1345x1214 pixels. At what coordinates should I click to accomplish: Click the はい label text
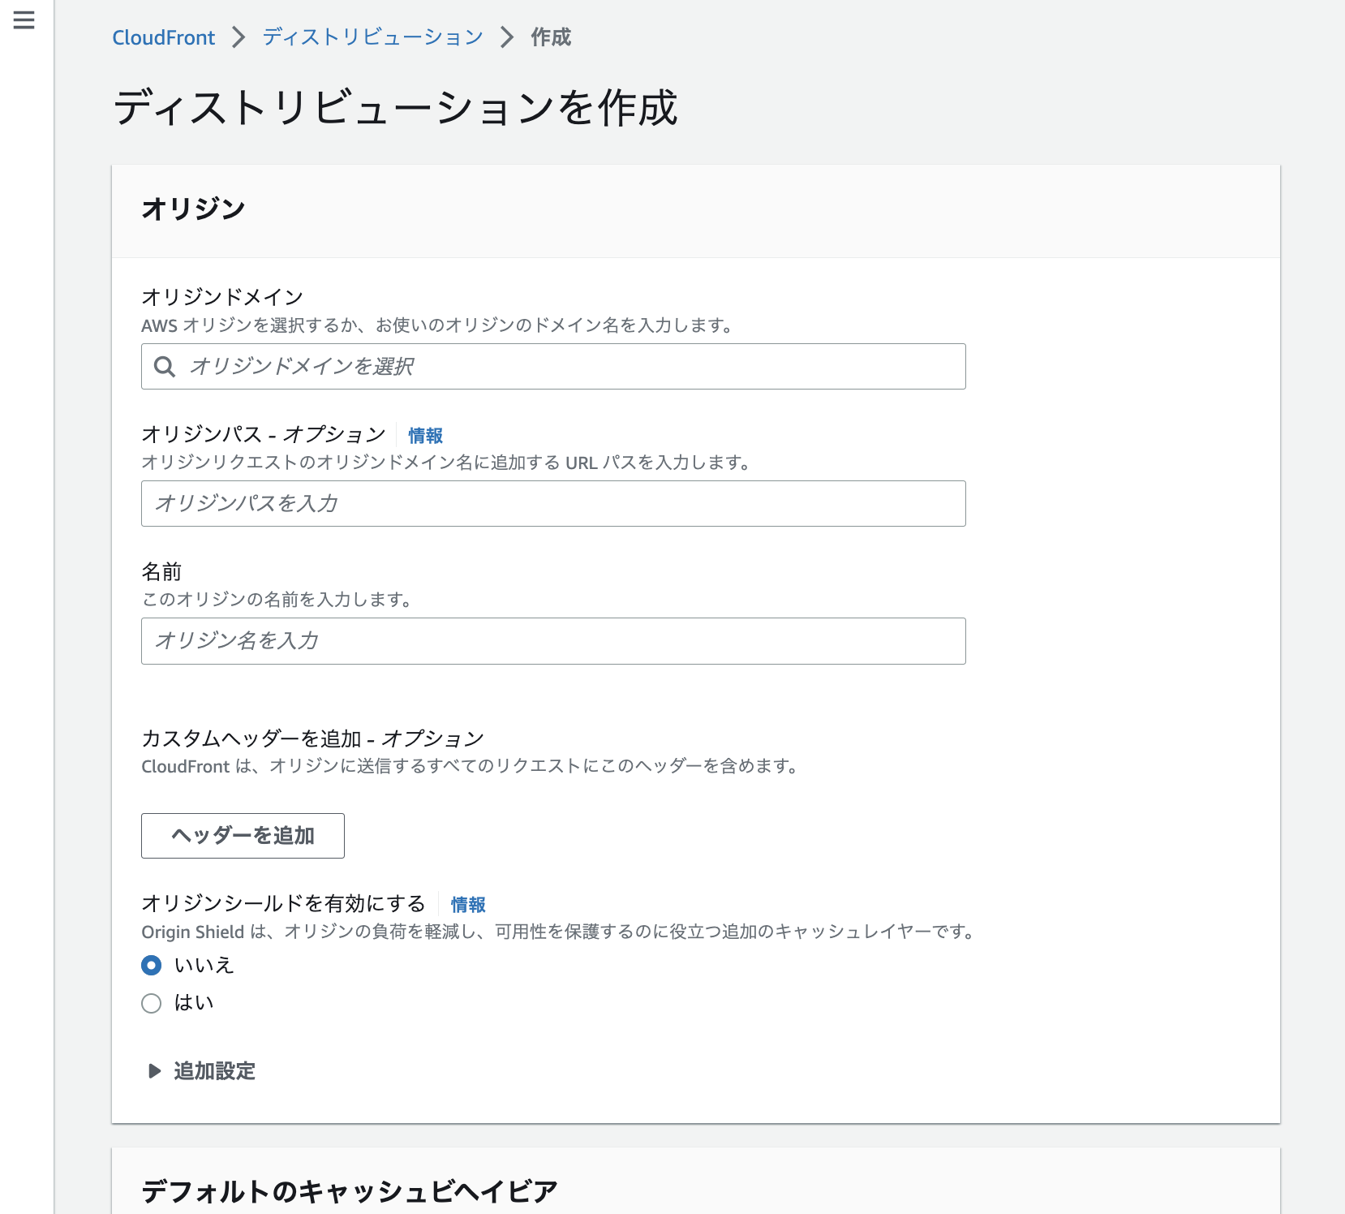point(194,1003)
